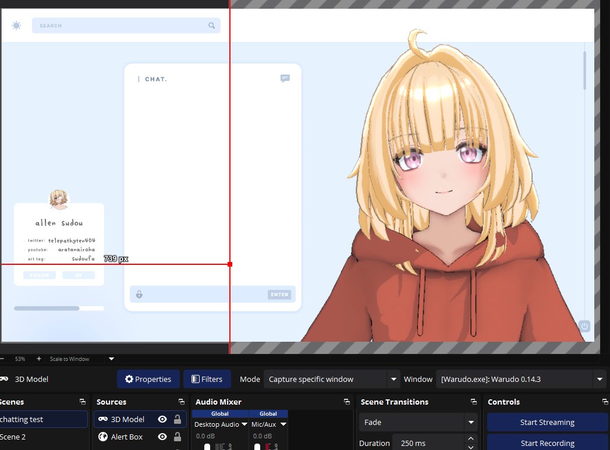Click the sun theme icon in preview
610x450 pixels.
[x=16, y=26]
